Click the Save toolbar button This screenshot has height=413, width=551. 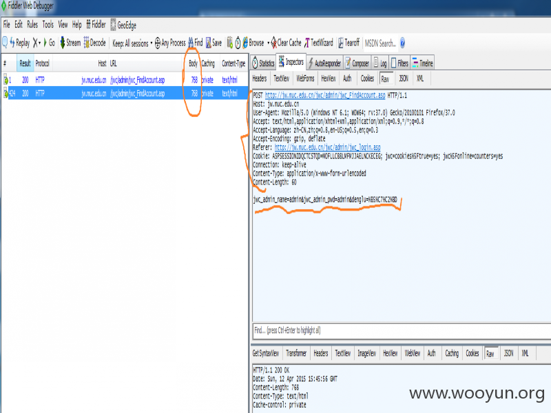point(214,43)
